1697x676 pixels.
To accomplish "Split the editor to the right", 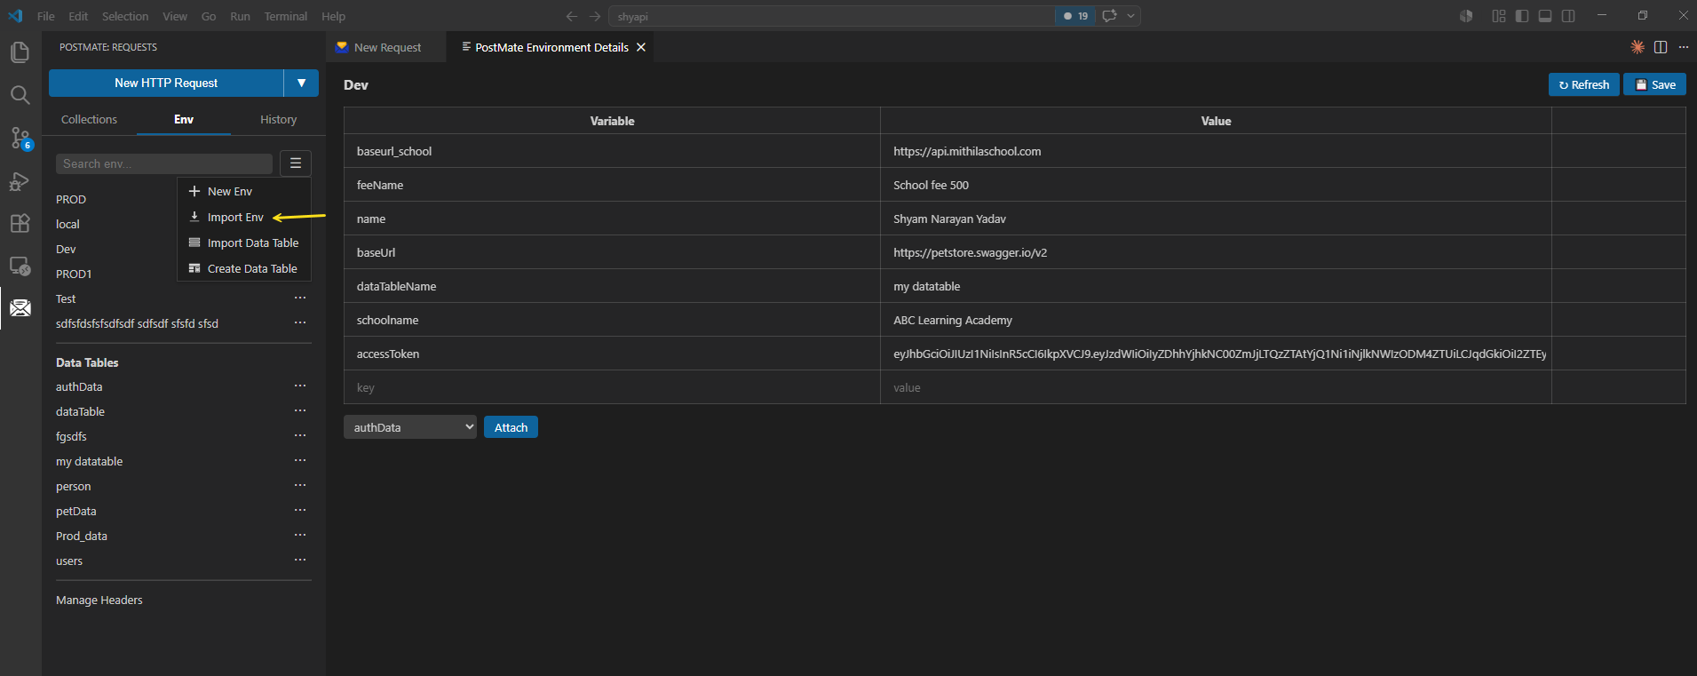I will (x=1661, y=47).
